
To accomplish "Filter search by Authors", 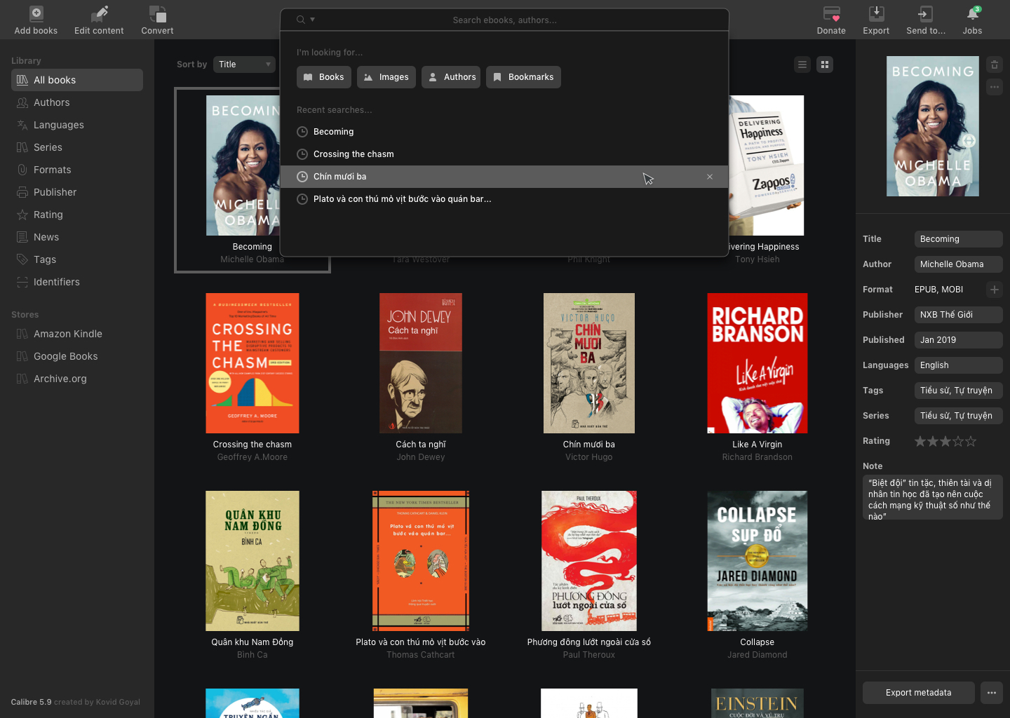I will pos(451,77).
